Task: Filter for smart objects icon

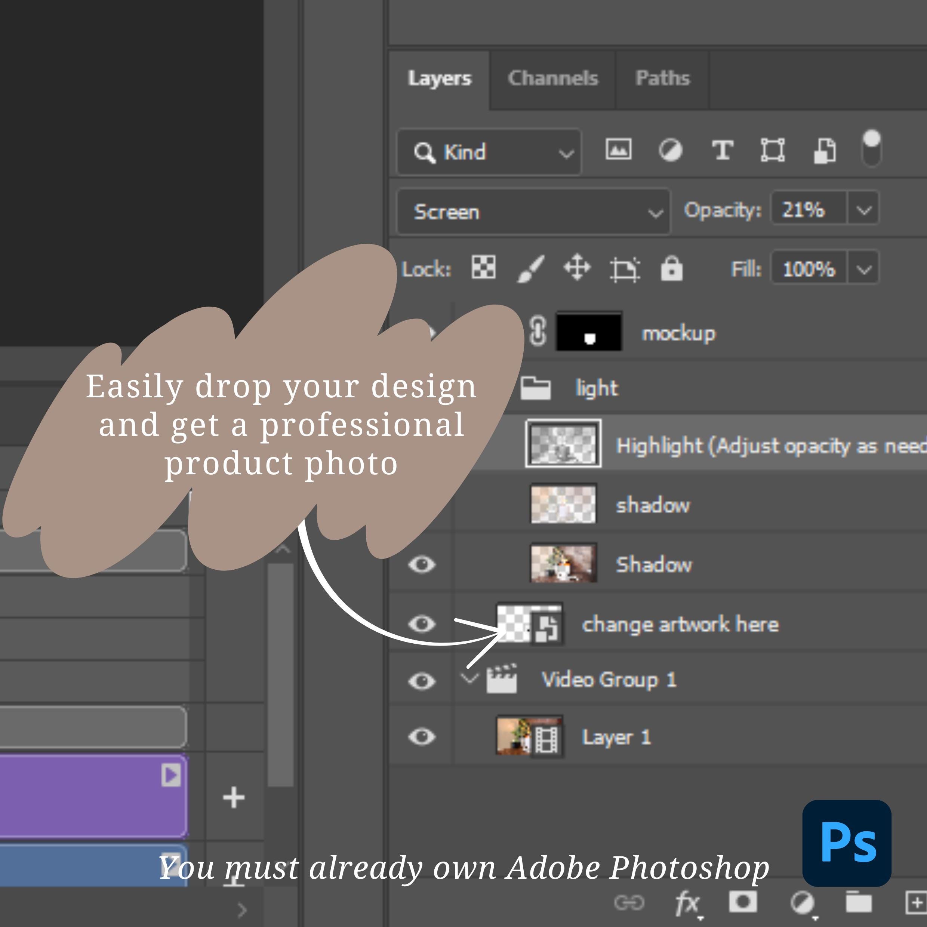Action: pos(825,151)
